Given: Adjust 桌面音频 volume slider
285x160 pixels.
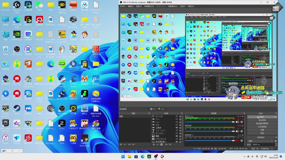Looking at the screenshot, I should pos(210,131).
